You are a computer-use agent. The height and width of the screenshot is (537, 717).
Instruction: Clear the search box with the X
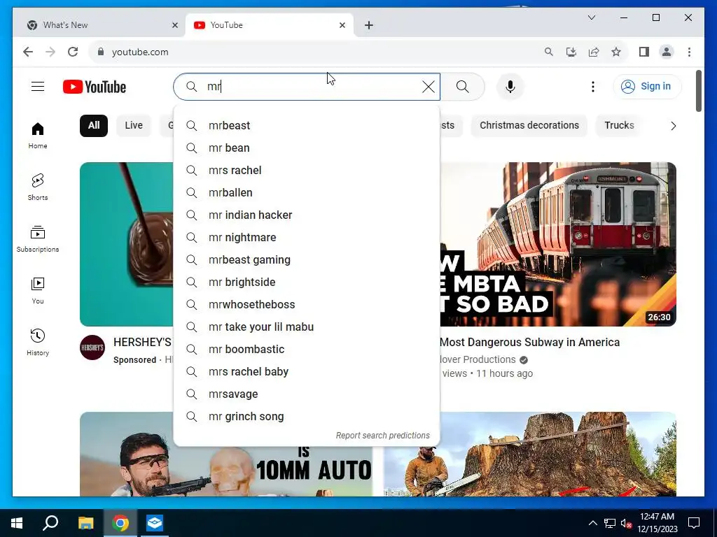pyautogui.click(x=428, y=87)
